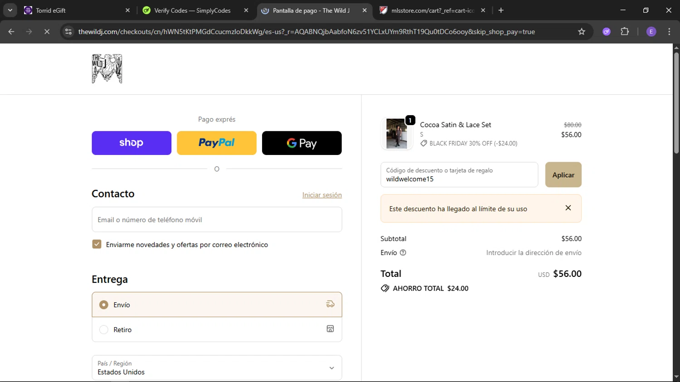The image size is (680, 382).
Task: Click the page vertical scrollbar
Action: (676, 103)
